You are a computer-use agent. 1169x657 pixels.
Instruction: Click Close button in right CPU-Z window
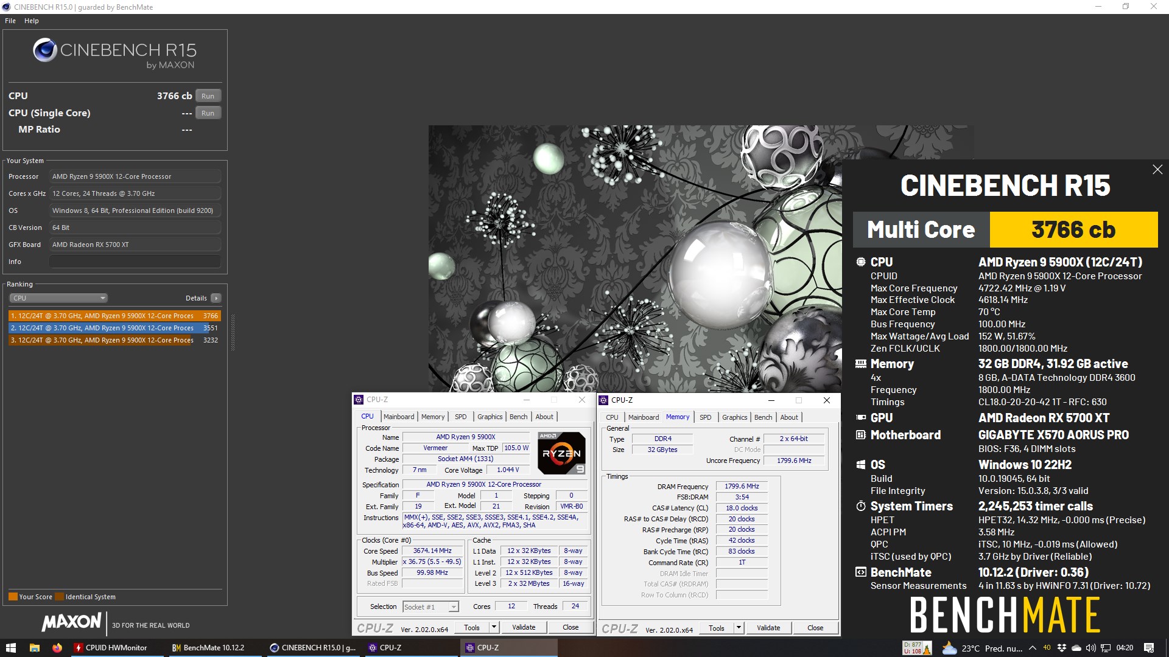(x=815, y=628)
